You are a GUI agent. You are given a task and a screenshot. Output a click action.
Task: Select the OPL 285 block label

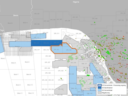click(x=91, y=80)
